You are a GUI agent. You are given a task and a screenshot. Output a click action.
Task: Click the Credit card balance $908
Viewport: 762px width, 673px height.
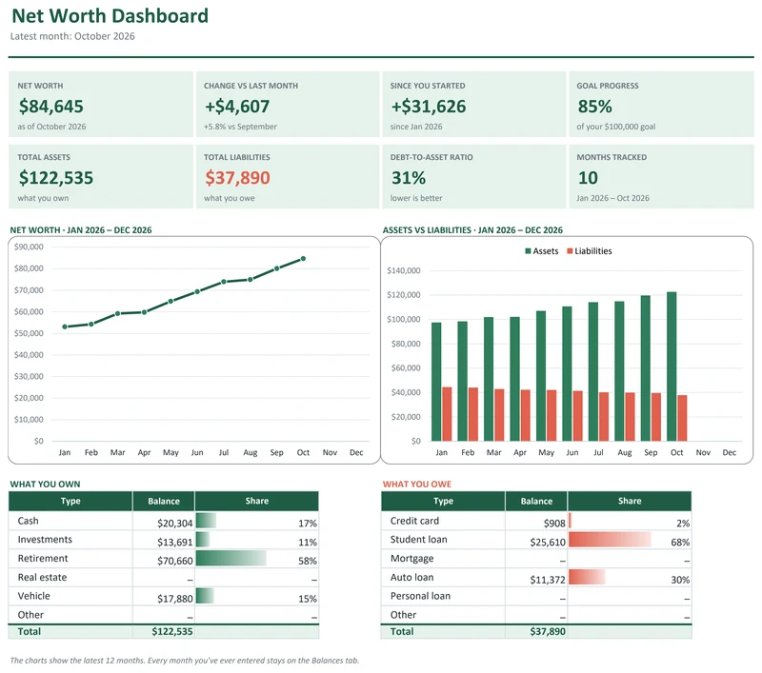(x=554, y=524)
